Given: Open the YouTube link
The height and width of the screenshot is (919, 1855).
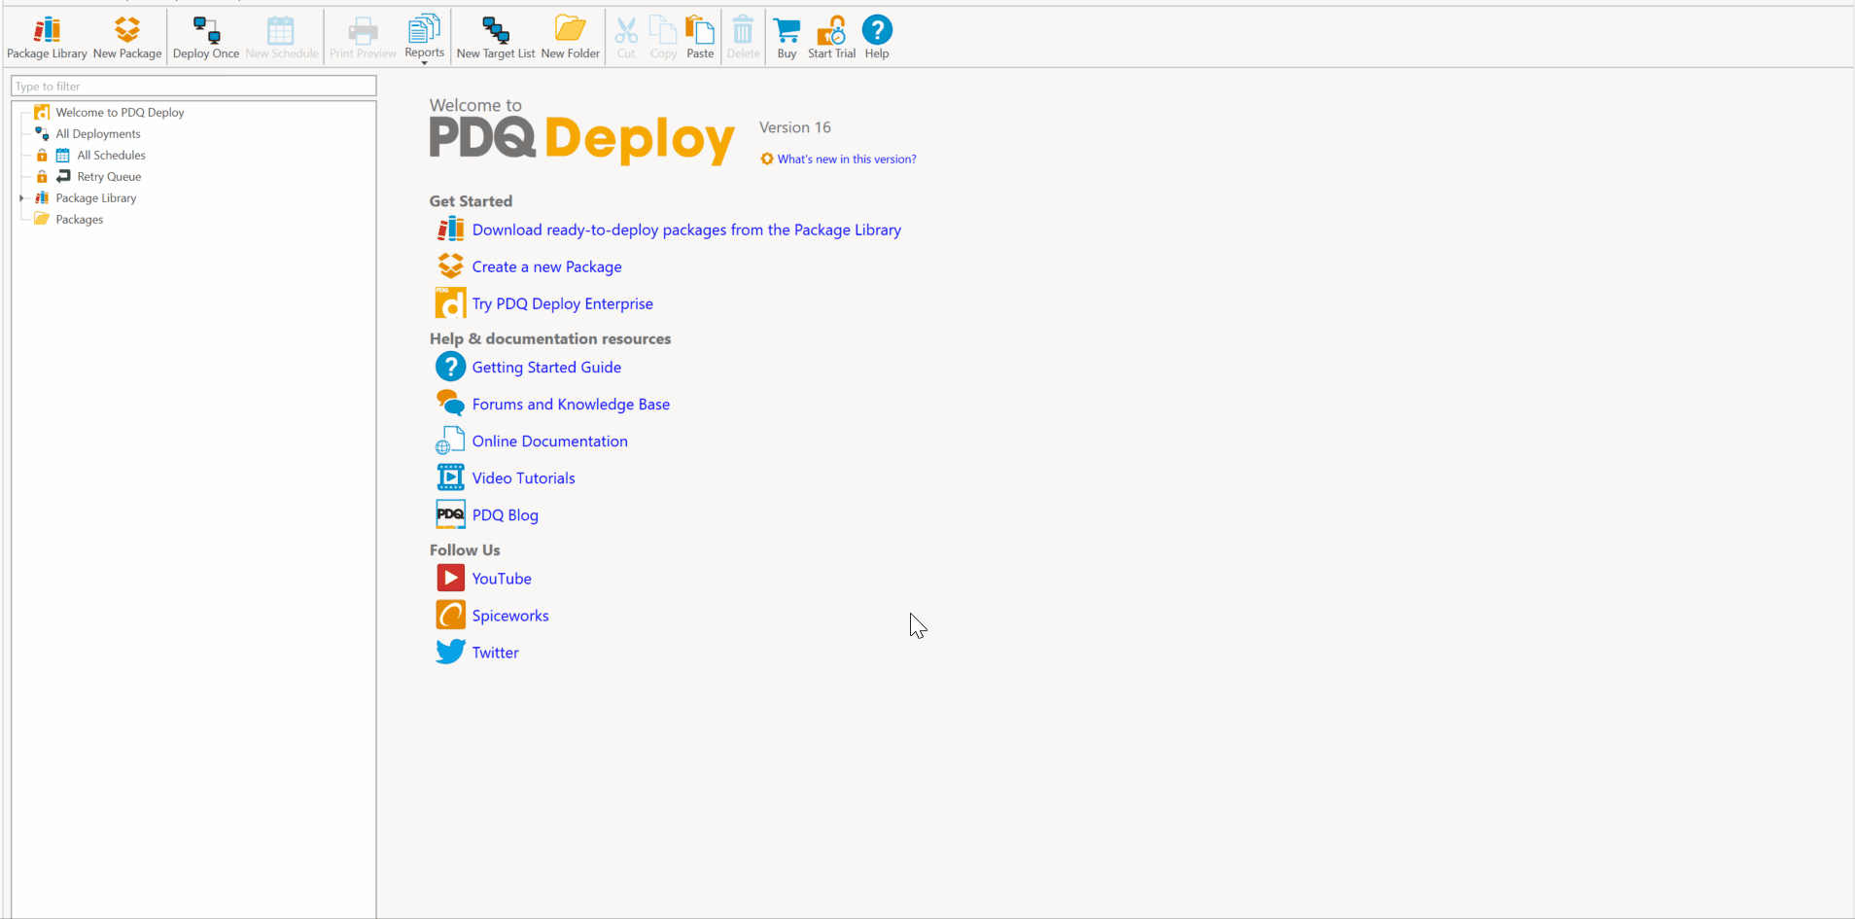Looking at the screenshot, I should [502, 579].
